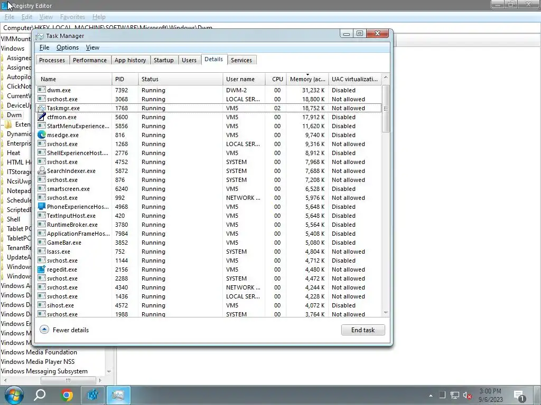Click PID 7392 cell
The height and width of the screenshot is (405, 541).
click(122, 90)
